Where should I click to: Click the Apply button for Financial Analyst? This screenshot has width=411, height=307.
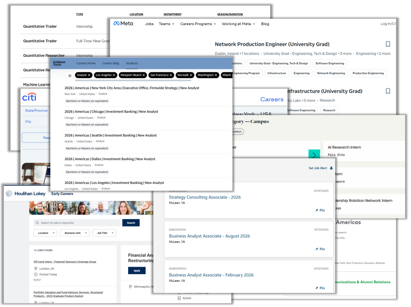tap(137, 270)
